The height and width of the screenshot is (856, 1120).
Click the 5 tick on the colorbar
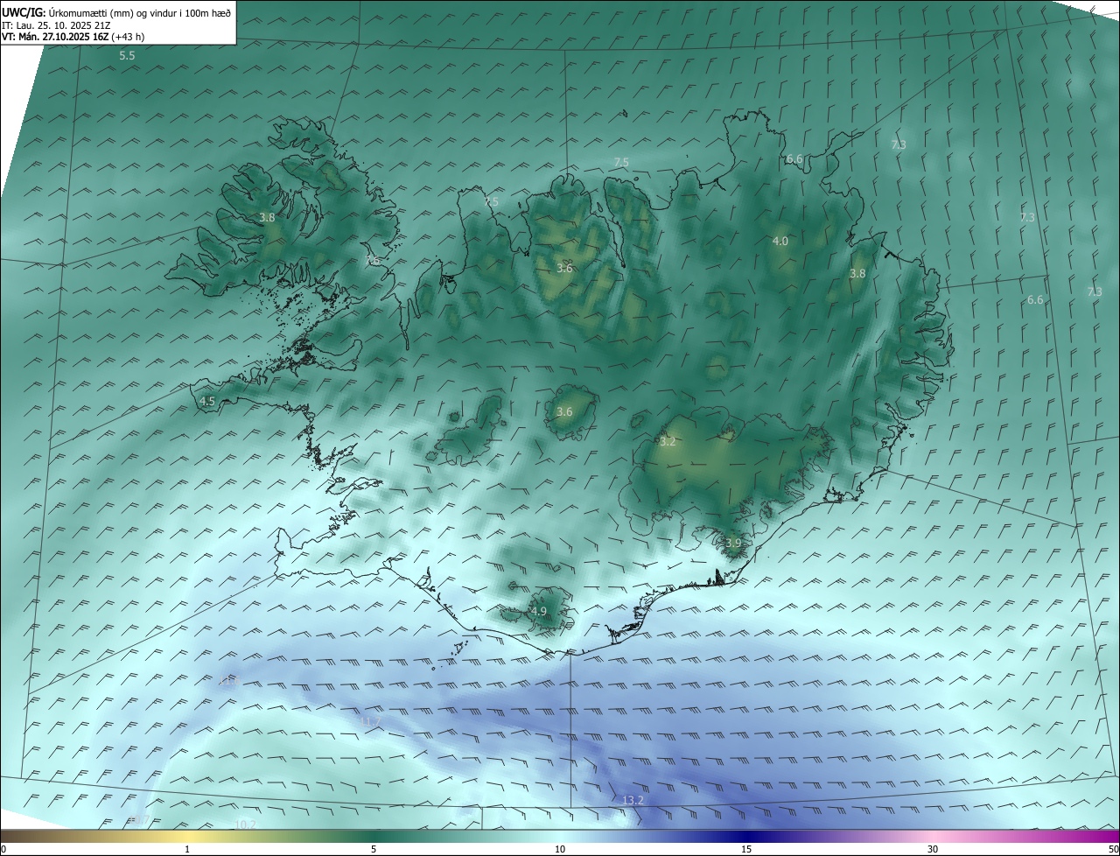point(374,850)
